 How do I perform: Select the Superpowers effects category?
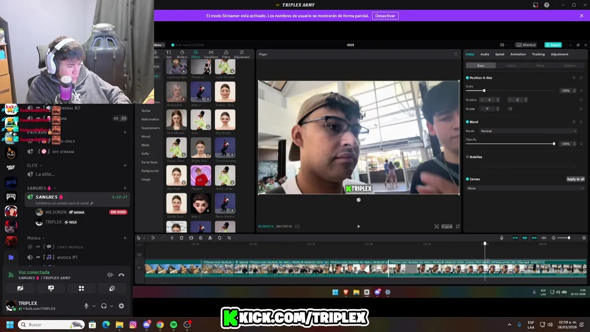151,128
